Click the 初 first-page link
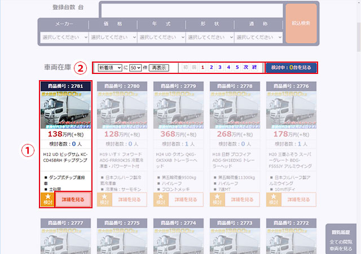 point(186,67)
